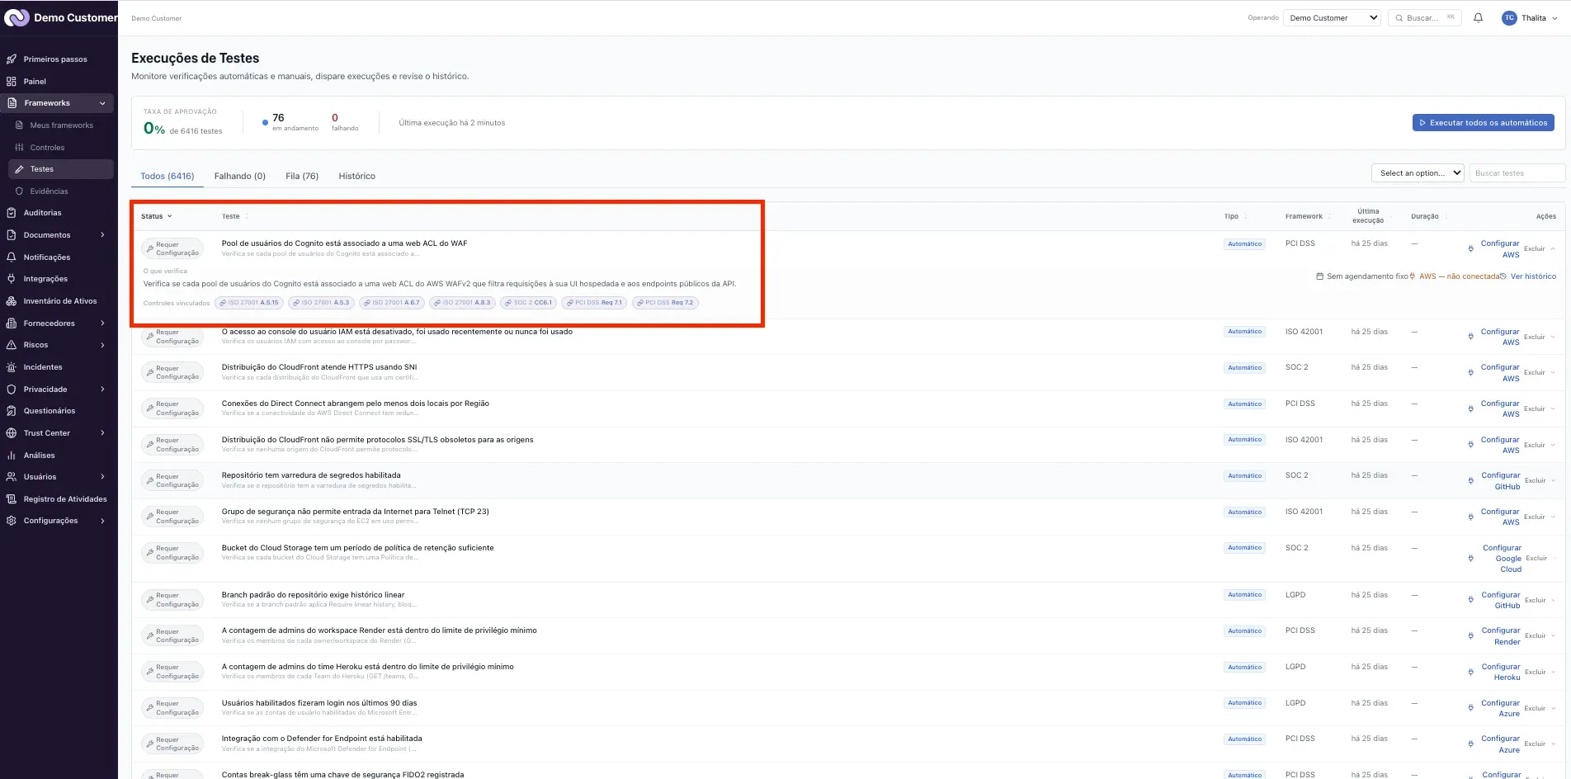
Task: Click the Buscar testes input field
Action: coord(1517,173)
